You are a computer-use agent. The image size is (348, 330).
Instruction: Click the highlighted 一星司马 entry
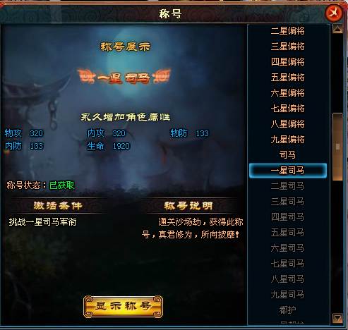(x=288, y=171)
